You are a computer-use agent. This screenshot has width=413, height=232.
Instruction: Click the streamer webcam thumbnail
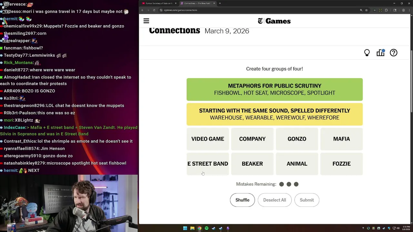(69, 203)
